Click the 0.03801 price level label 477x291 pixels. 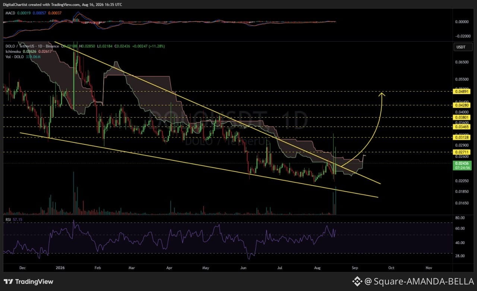click(x=462, y=117)
